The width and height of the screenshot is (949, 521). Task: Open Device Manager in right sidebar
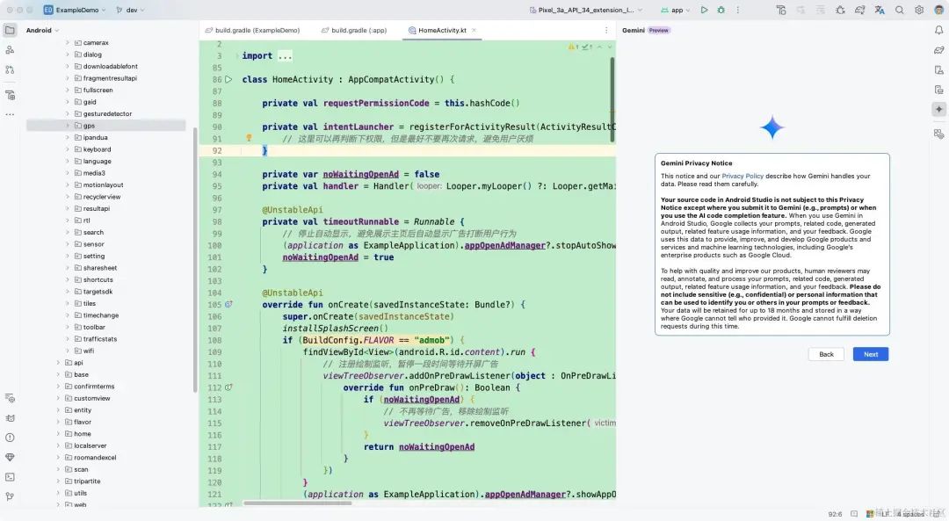click(938, 69)
